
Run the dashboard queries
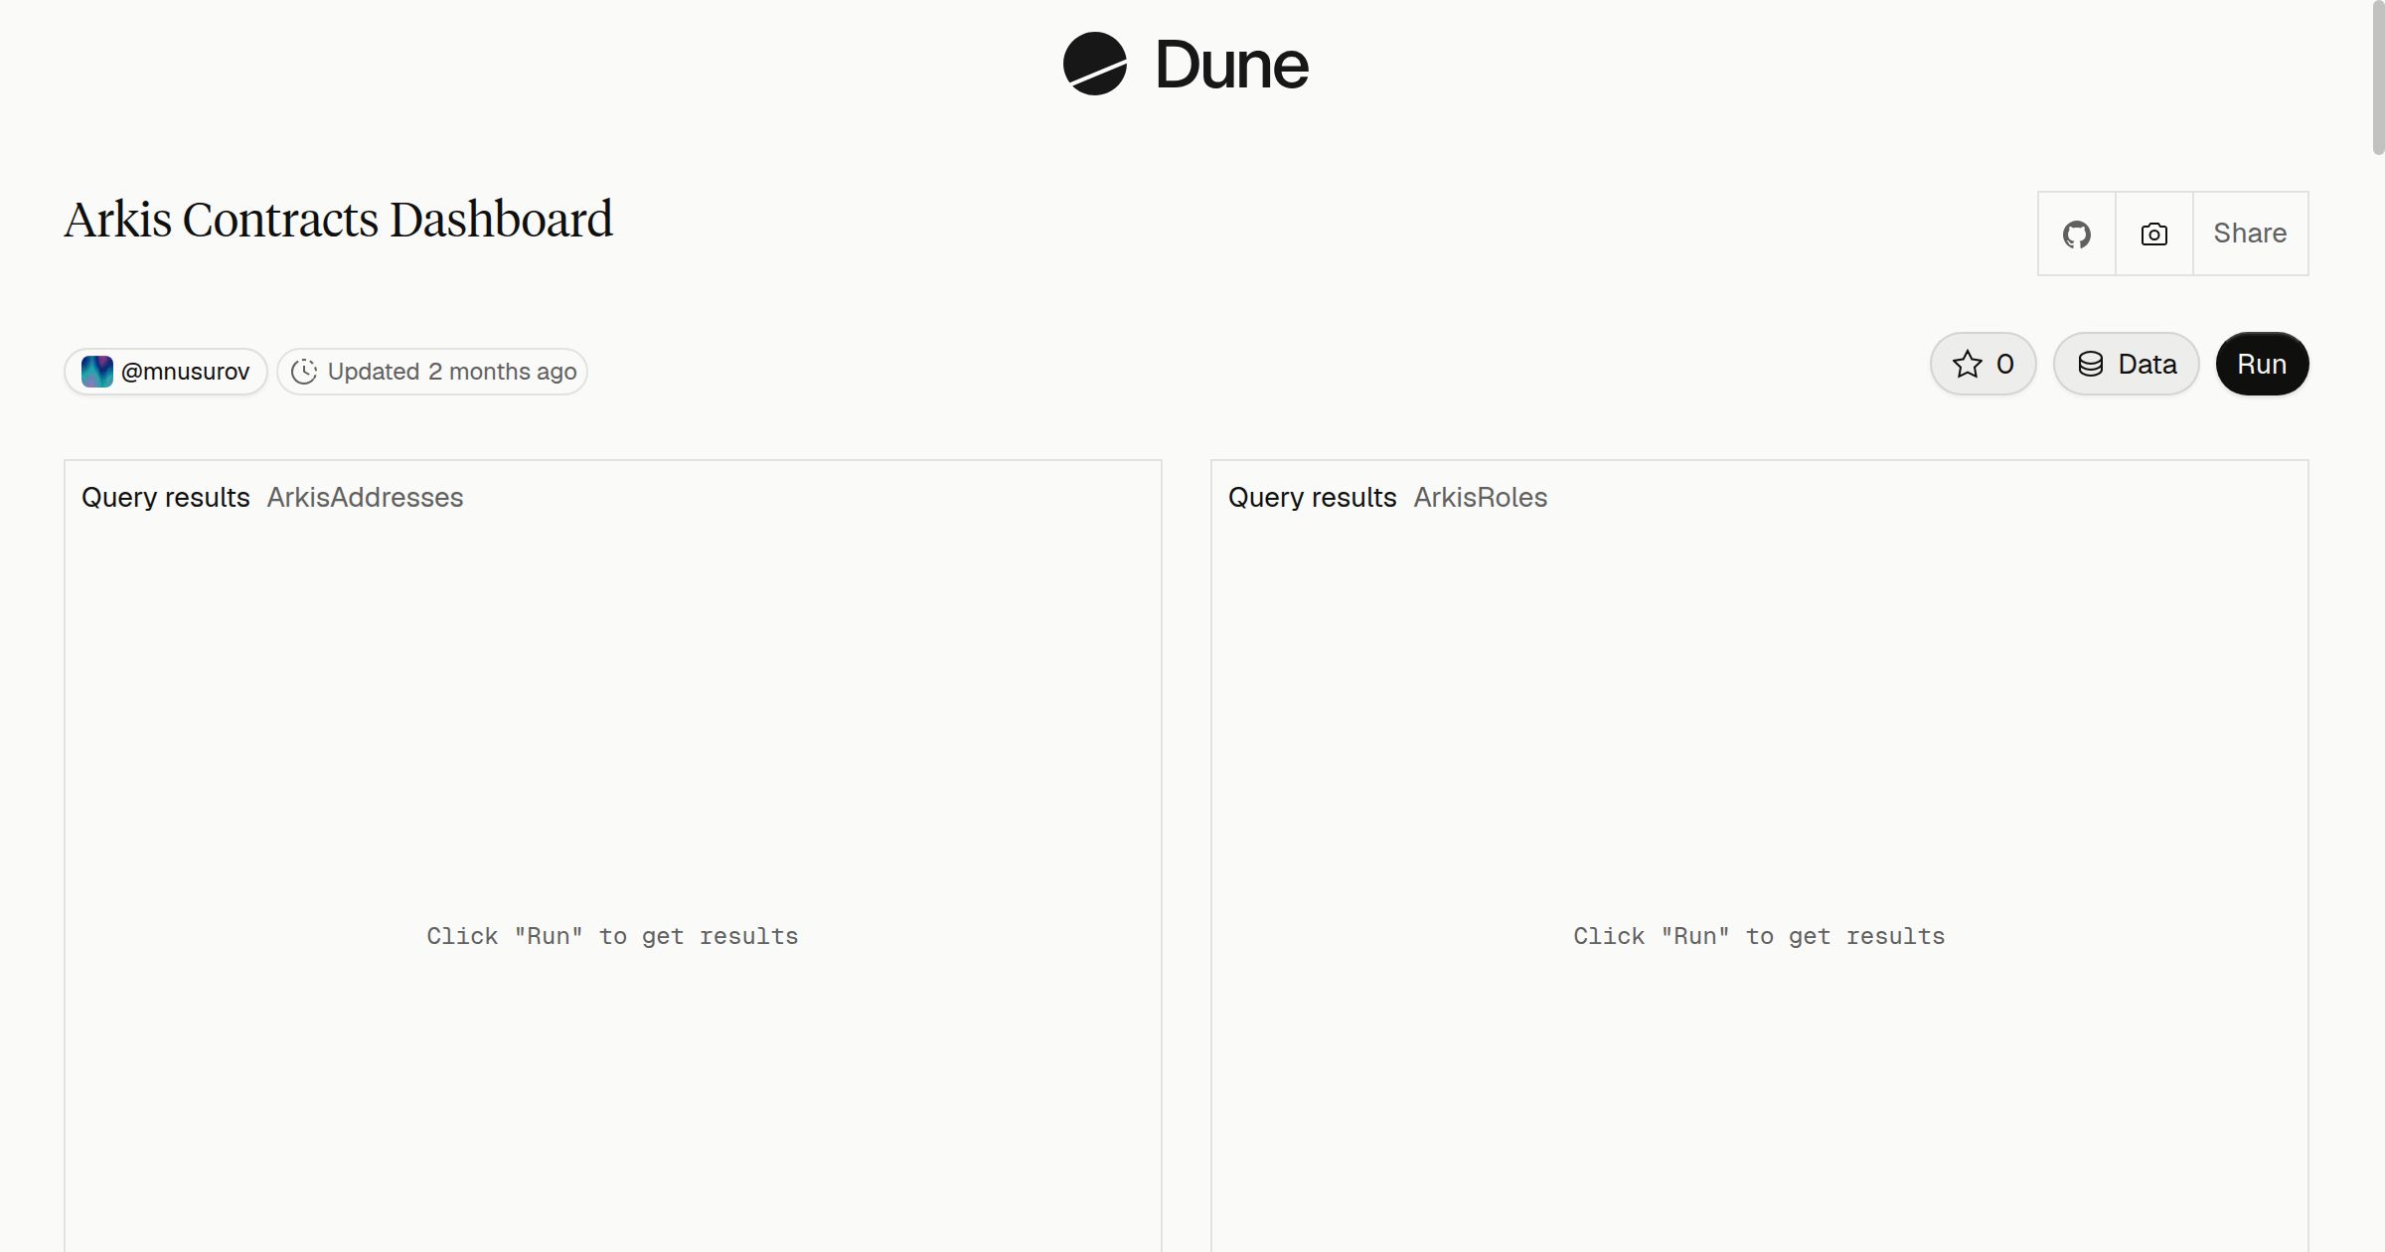tap(2262, 364)
